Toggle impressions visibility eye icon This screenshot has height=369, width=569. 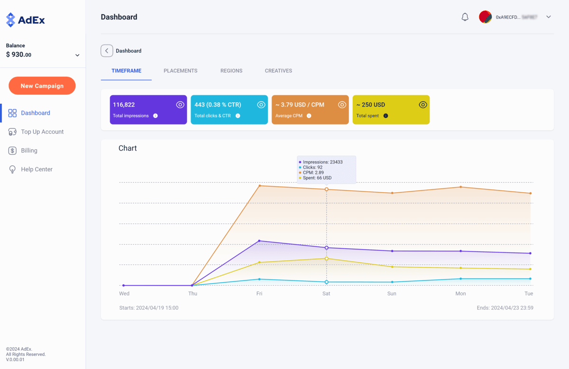[180, 105]
